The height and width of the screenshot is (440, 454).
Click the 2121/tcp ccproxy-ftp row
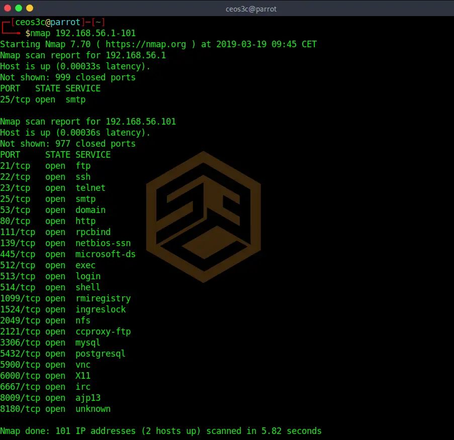point(65,332)
